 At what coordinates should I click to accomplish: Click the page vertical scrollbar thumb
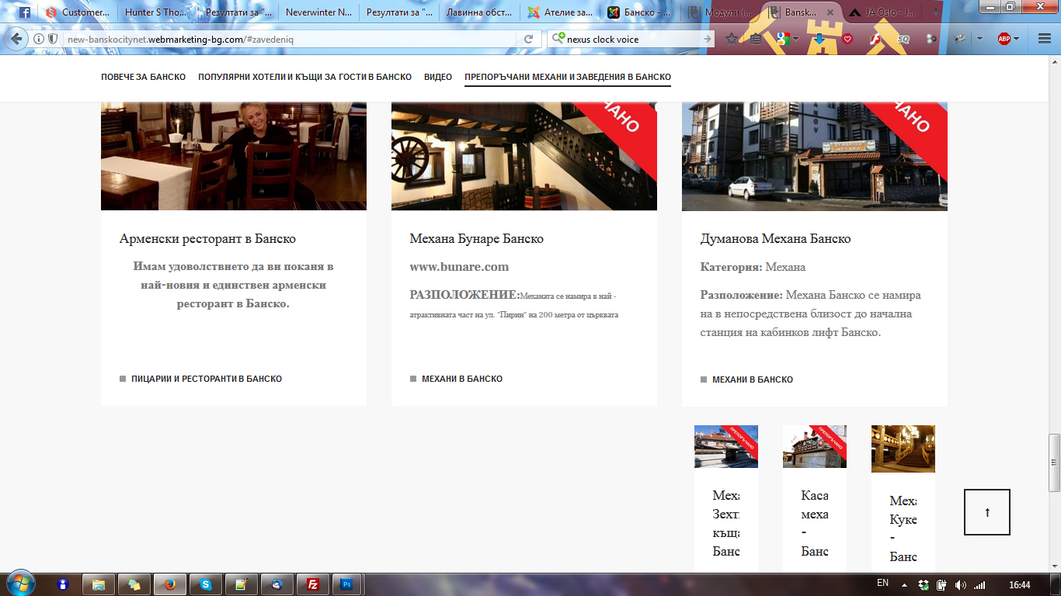coord(1054,463)
